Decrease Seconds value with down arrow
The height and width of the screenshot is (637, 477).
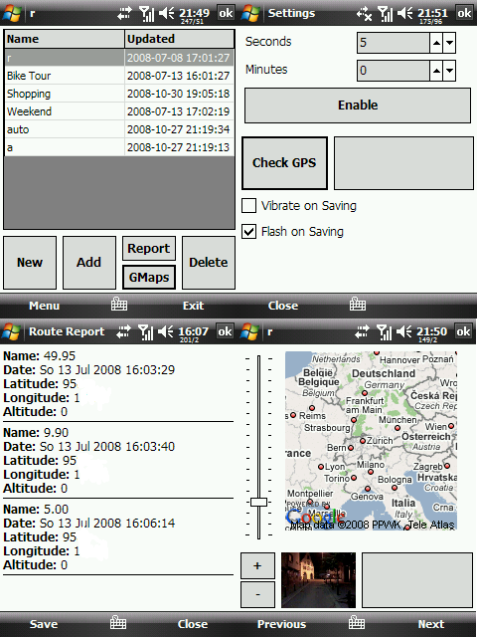pos(449,43)
